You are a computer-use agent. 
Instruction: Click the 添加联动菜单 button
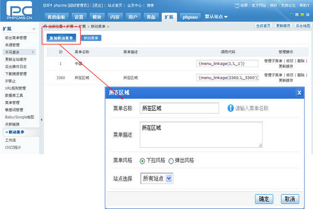pos(61,37)
